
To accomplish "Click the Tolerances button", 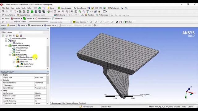I will click(57, 18).
